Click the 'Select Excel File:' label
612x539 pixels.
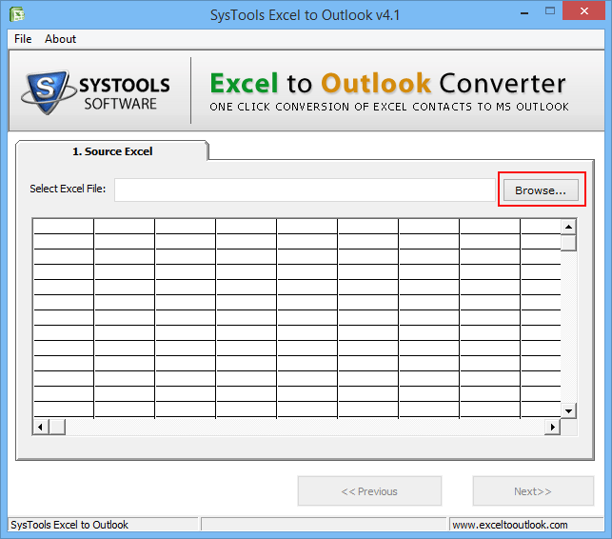click(68, 189)
